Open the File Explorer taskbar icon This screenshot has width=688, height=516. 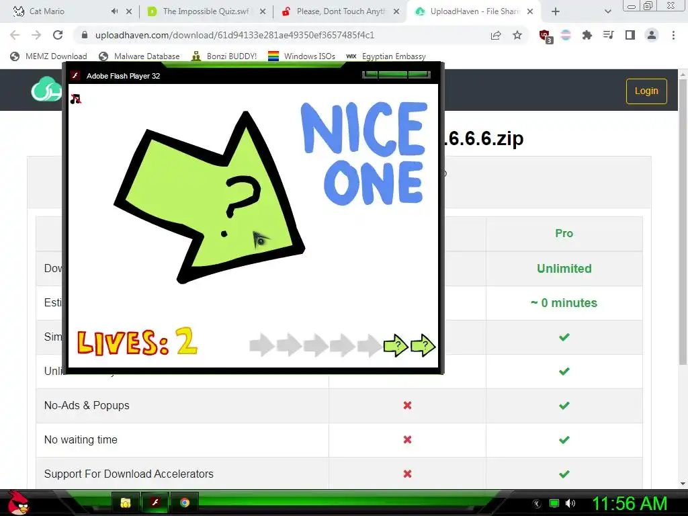click(126, 503)
